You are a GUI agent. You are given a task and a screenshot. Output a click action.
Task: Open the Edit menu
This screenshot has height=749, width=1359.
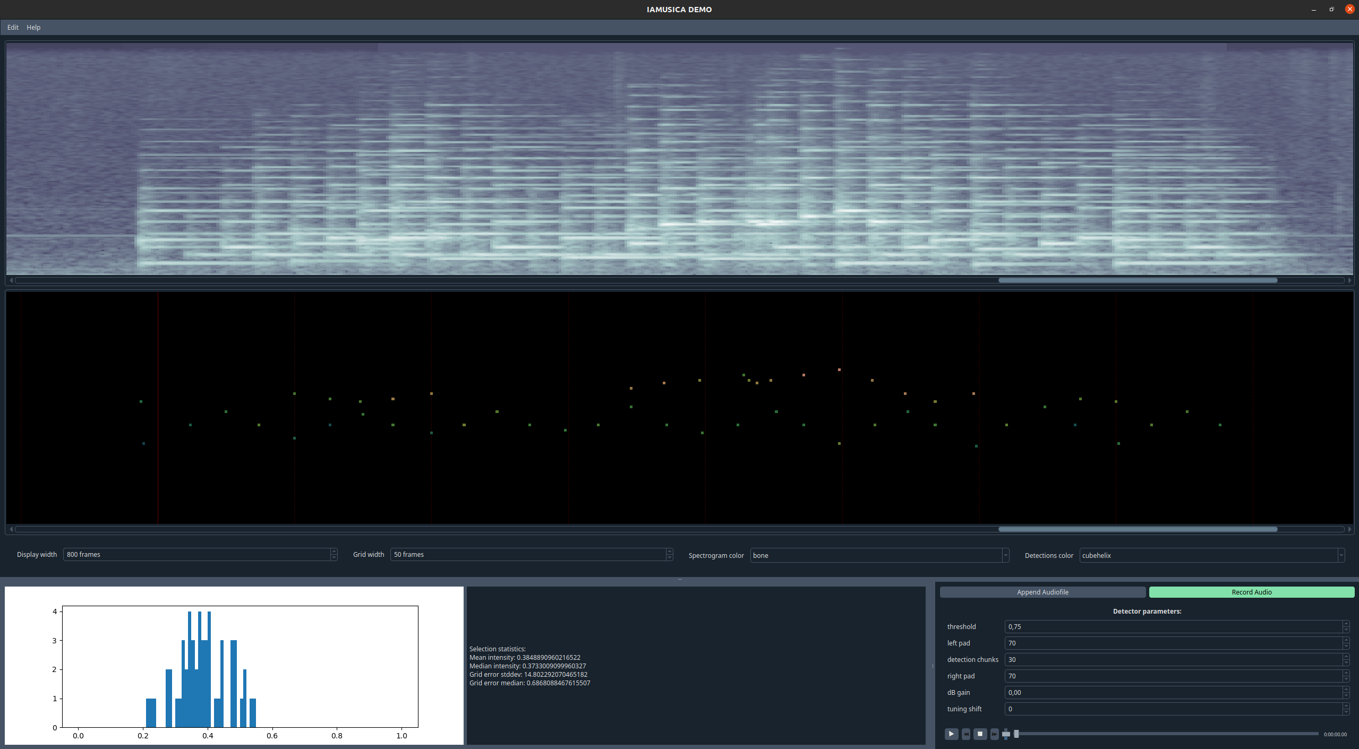13,27
